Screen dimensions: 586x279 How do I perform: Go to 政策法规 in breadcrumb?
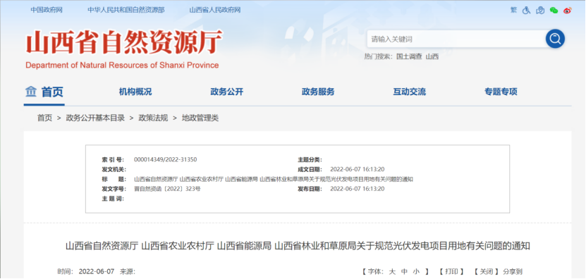153,118
